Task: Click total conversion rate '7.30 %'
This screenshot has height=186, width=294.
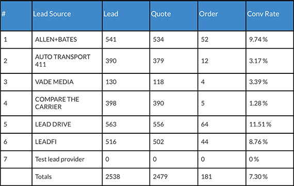Action: point(258,177)
